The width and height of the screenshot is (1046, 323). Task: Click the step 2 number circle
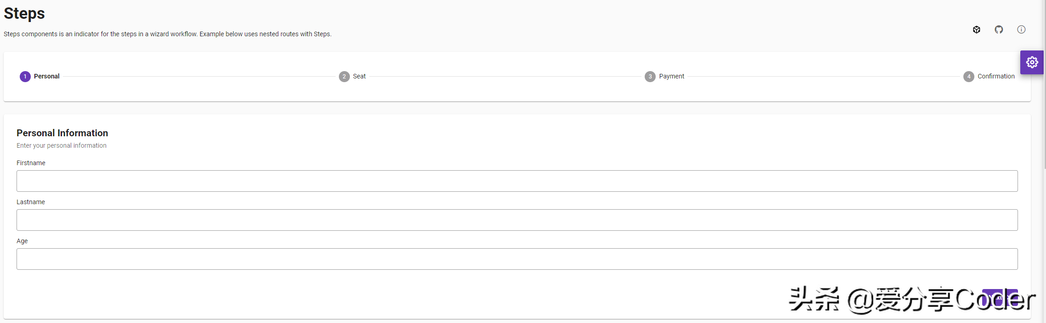(x=344, y=77)
